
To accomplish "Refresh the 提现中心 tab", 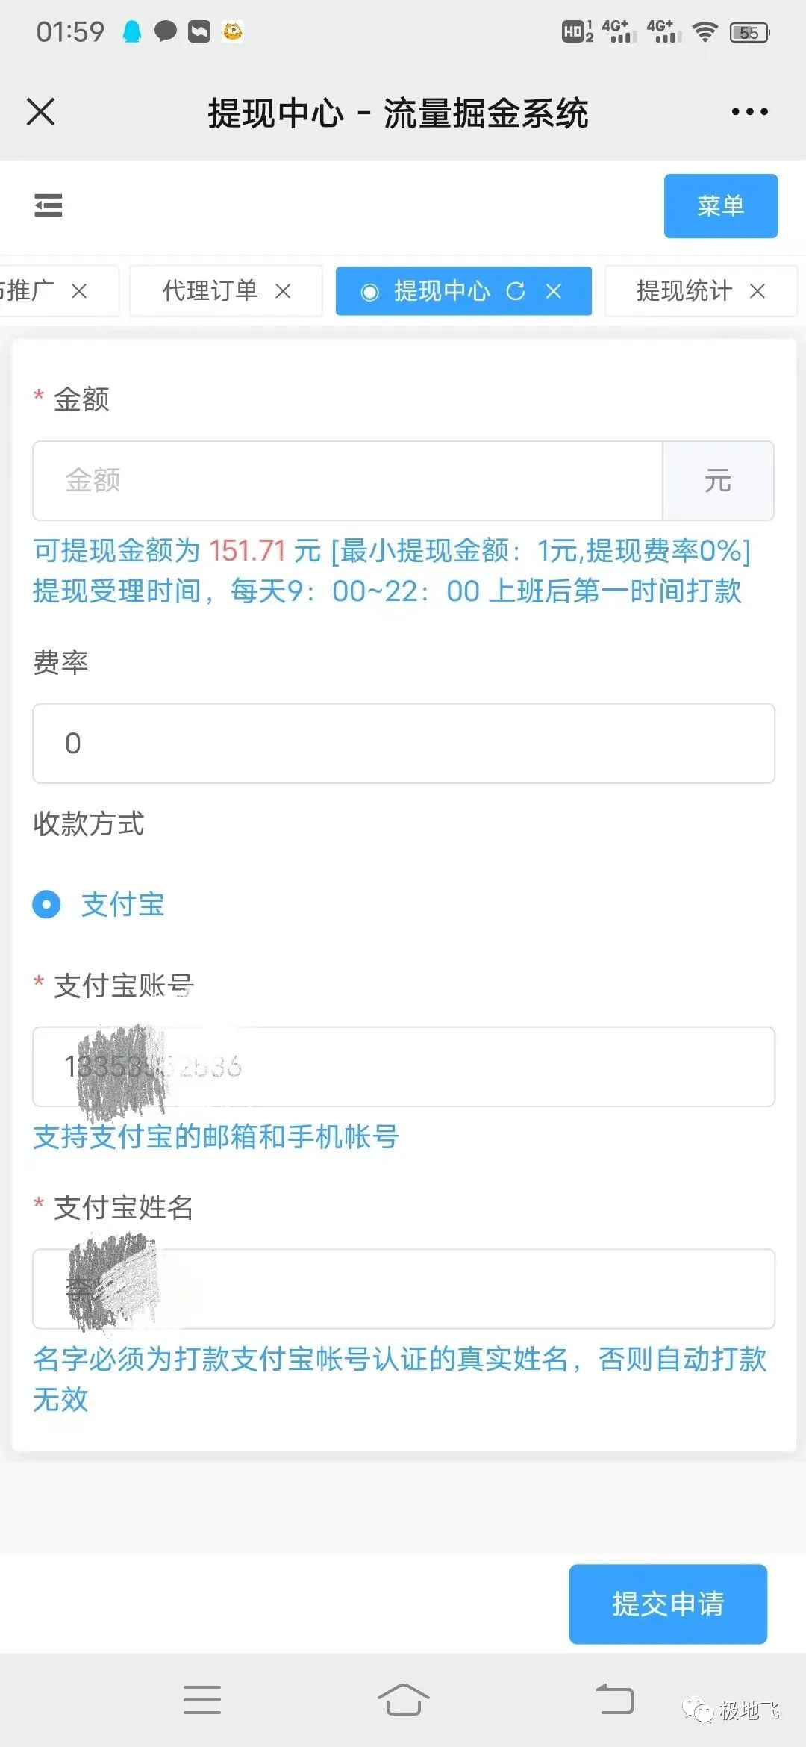I will 515,291.
